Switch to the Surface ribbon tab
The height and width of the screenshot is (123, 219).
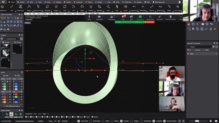click(x=21, y=2)
